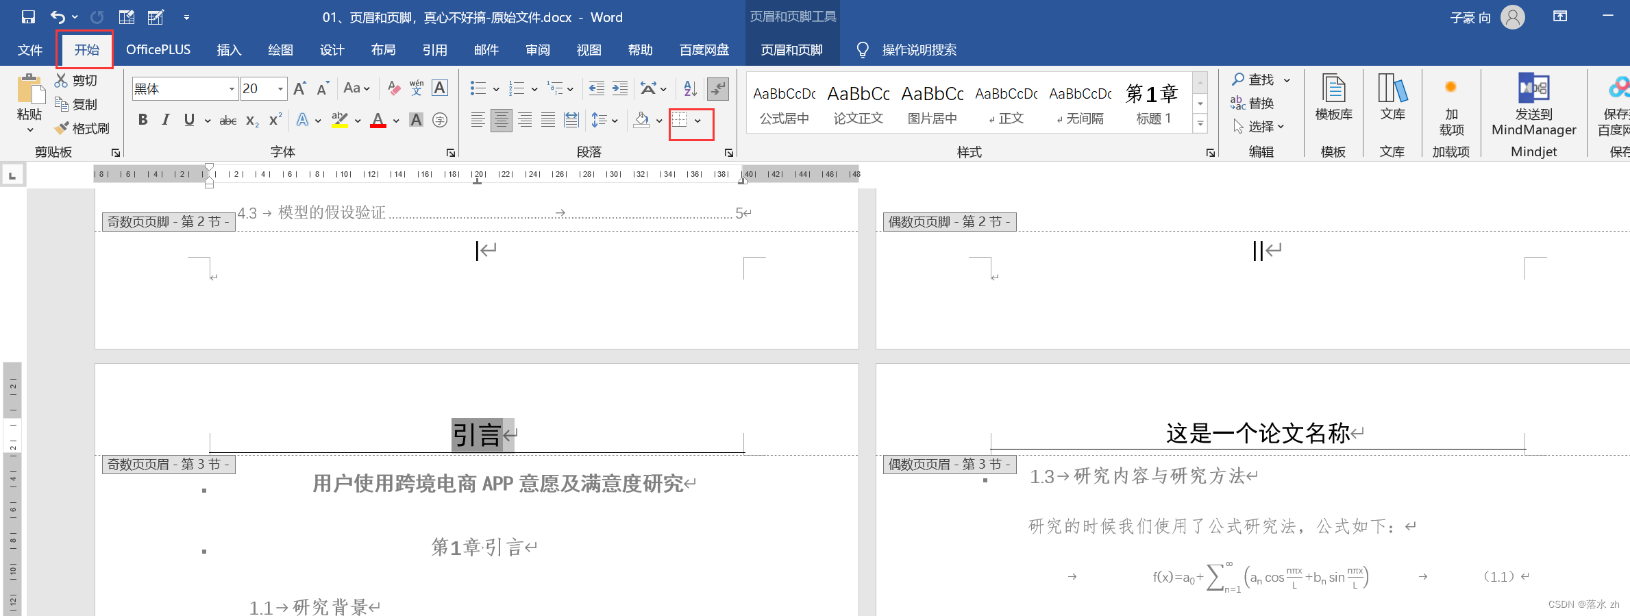Viewport: 1630px width, 616px height.
Task: Apply the 无间隔 style
Action: pos(1080,103)
